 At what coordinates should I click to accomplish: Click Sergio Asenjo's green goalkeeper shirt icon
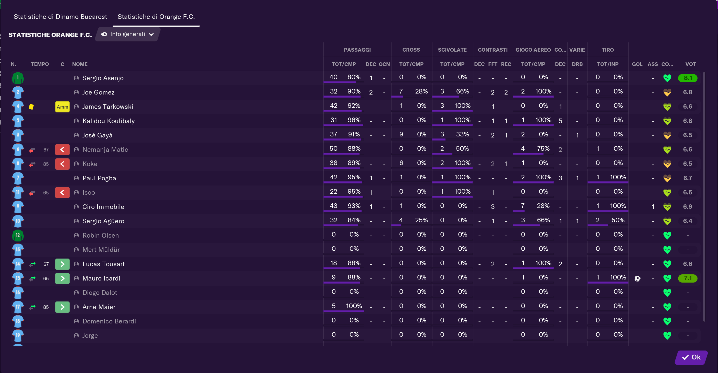tap(18, 78)
